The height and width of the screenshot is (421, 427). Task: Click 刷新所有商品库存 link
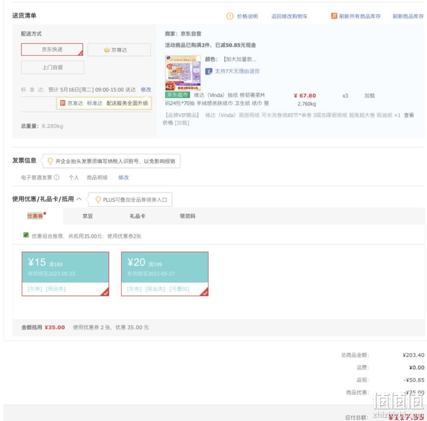pos(360,16)
